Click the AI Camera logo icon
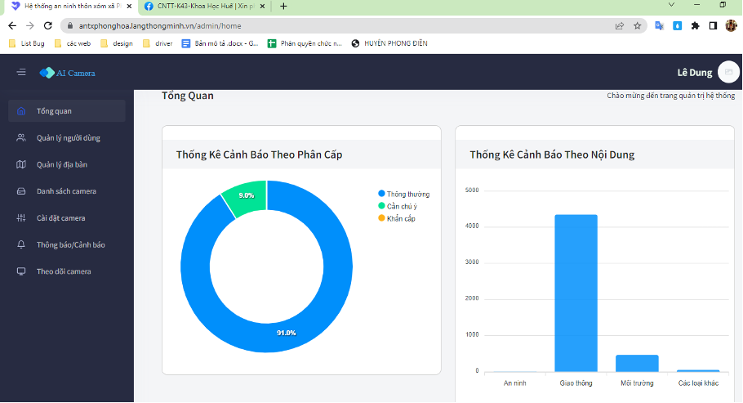743x403 pixels. coord(47,73)
